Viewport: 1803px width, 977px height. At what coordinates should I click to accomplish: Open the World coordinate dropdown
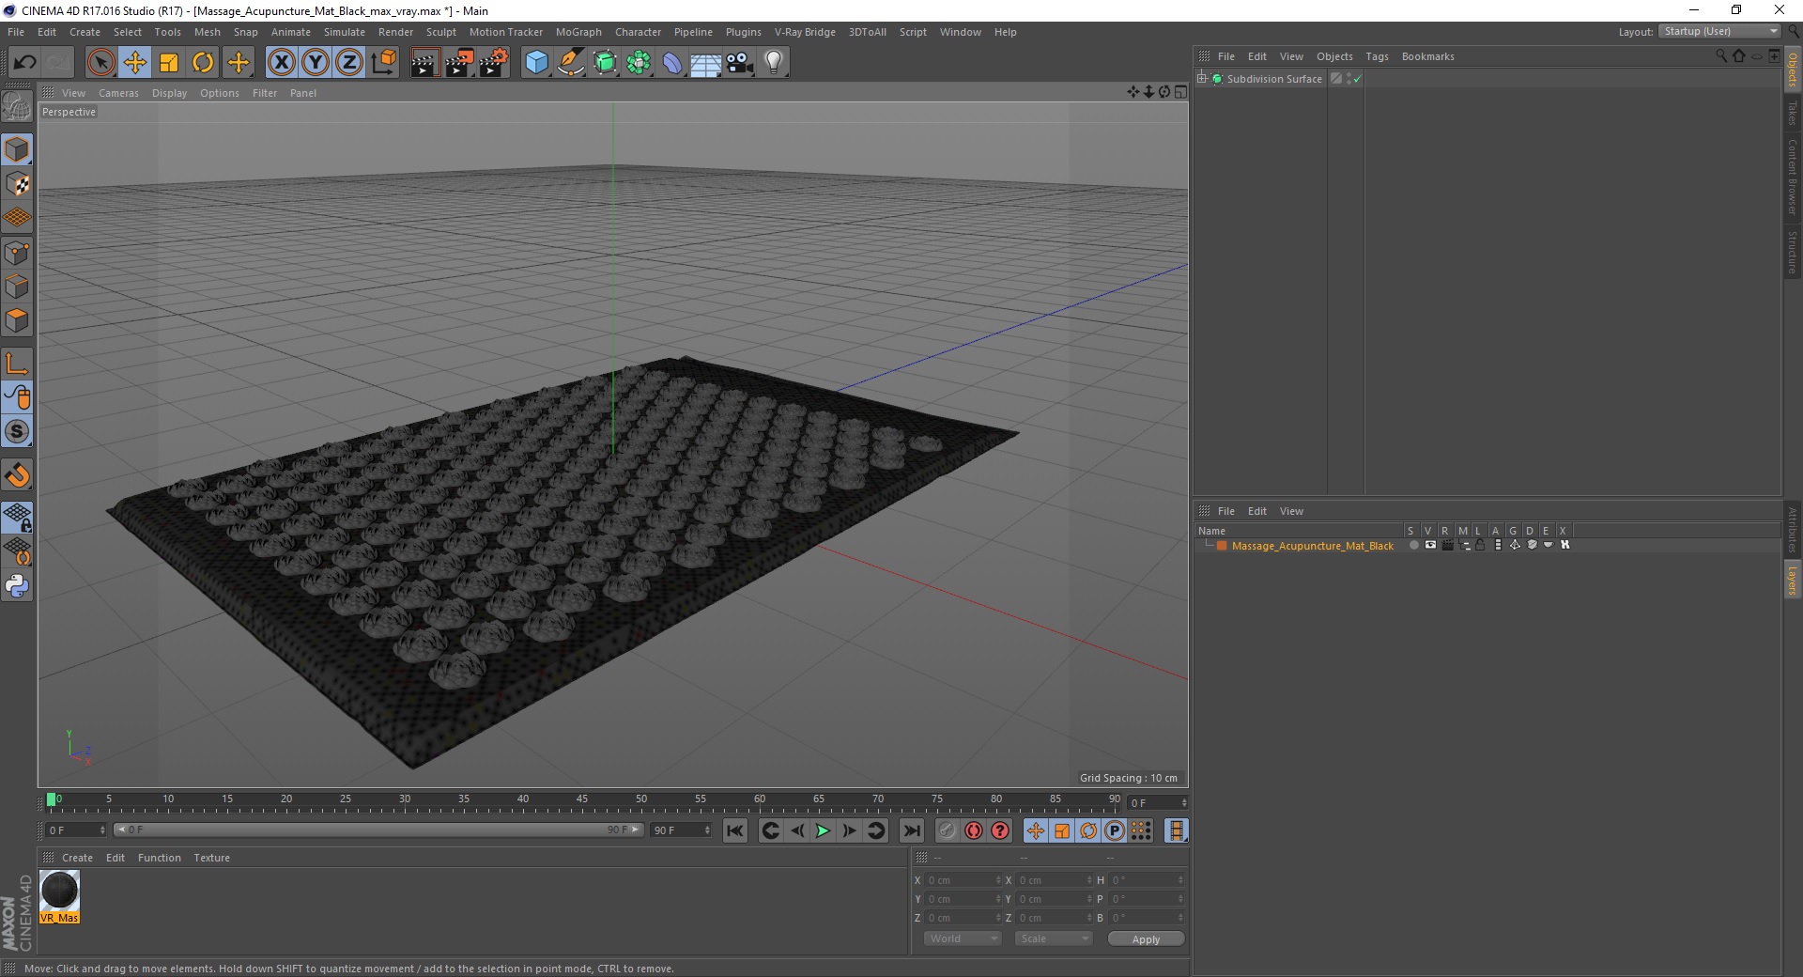[963, 938]
